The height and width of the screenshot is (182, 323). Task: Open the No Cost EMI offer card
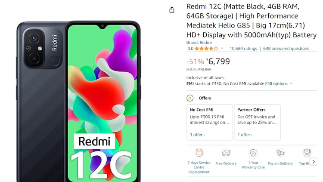click(210, 122)
